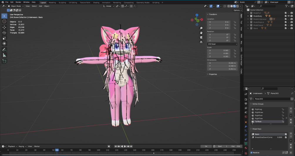Uncheck the Basis shape key checkbox
The image size is (295, 156).
pyautogui.click(x=286, y=134)
